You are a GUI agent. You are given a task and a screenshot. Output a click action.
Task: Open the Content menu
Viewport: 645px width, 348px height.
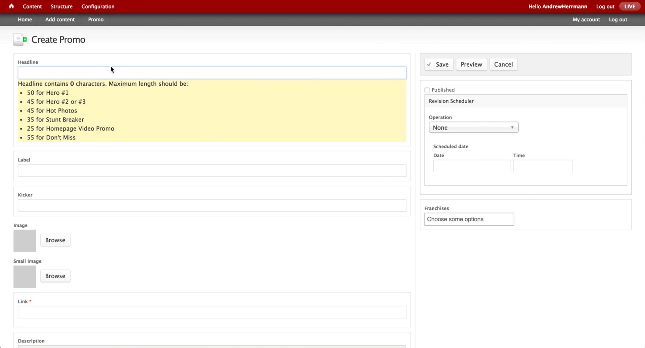pos(32,7)
